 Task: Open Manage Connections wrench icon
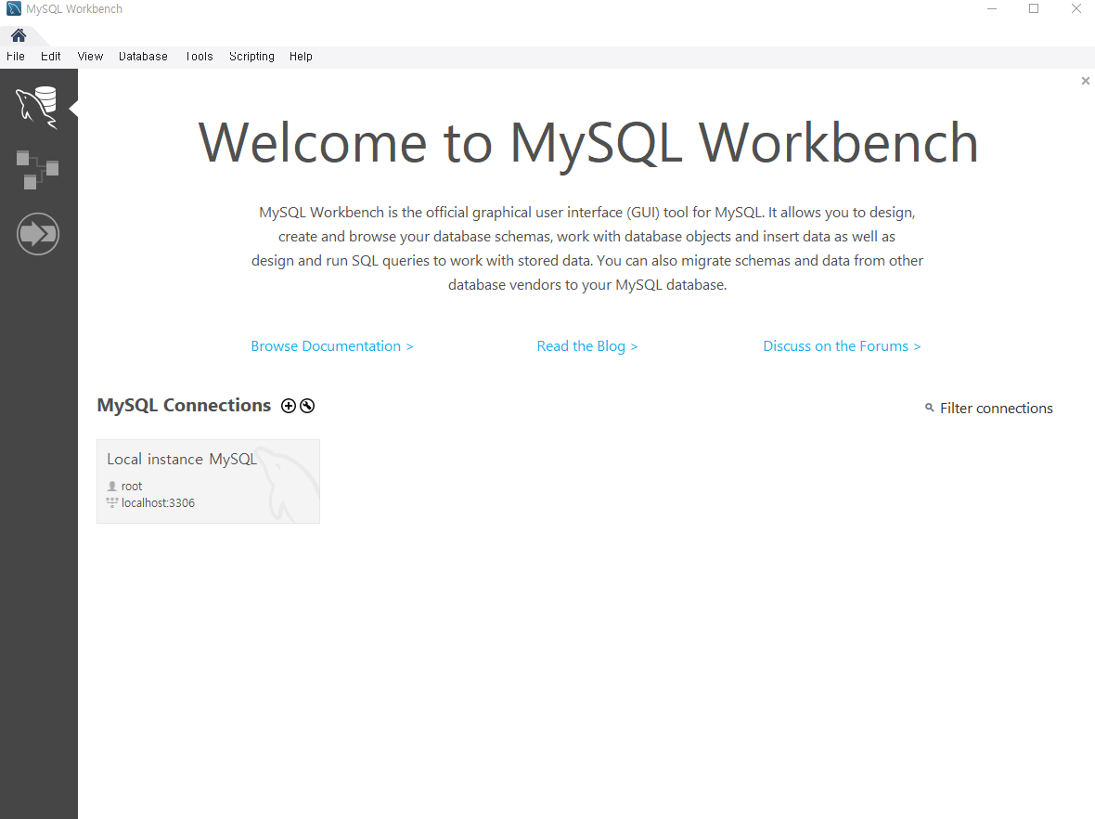[307, 406]
